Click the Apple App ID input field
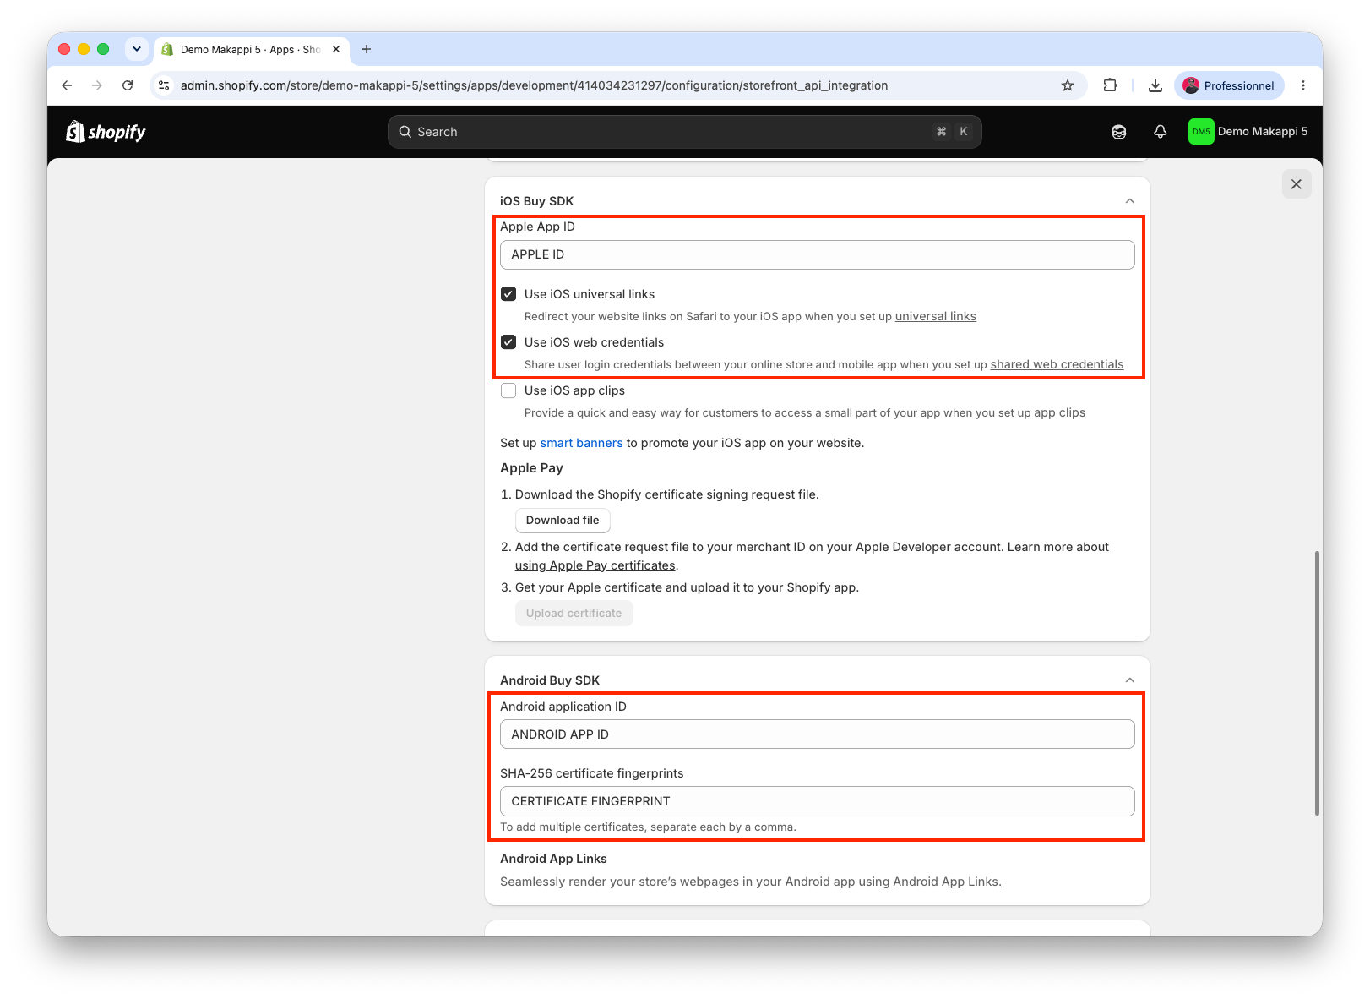 (818, 254)
